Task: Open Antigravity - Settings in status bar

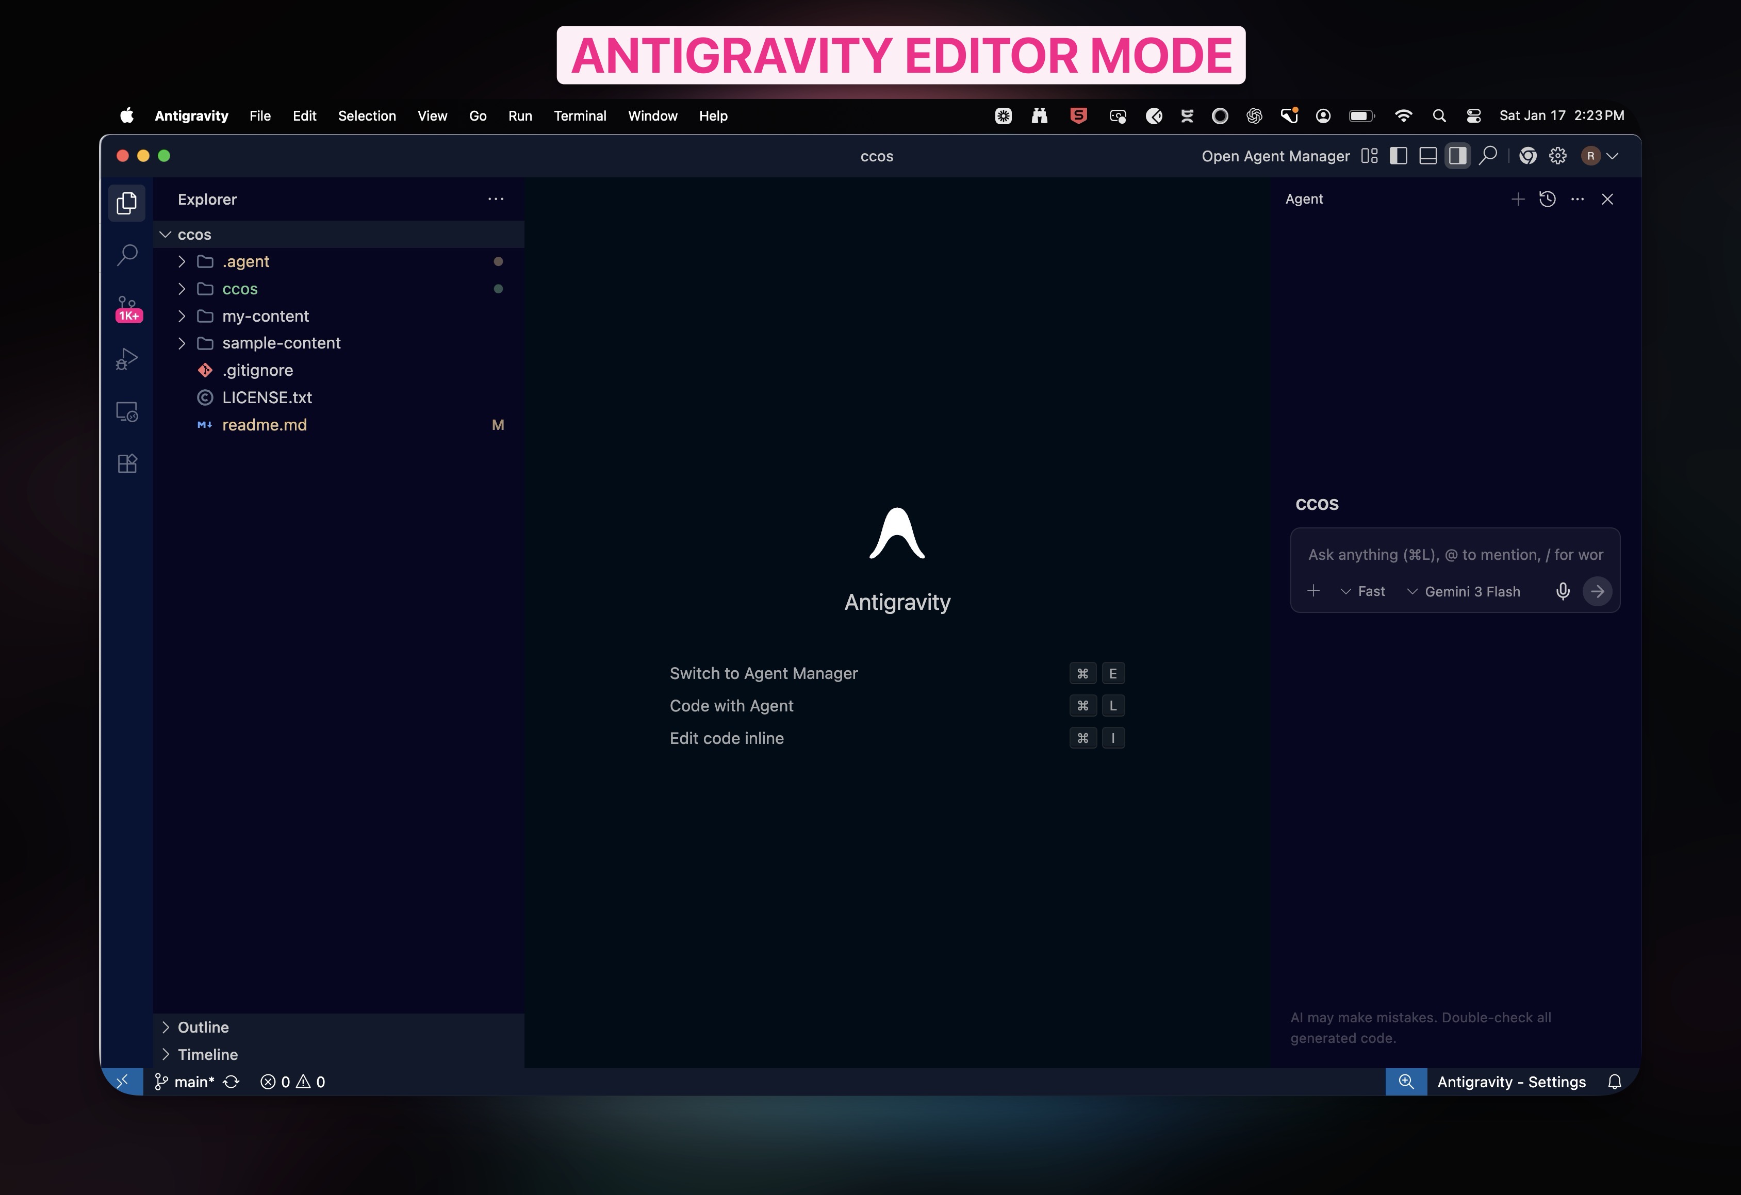Action: pyautogui.click(x=1511, y=1081)
